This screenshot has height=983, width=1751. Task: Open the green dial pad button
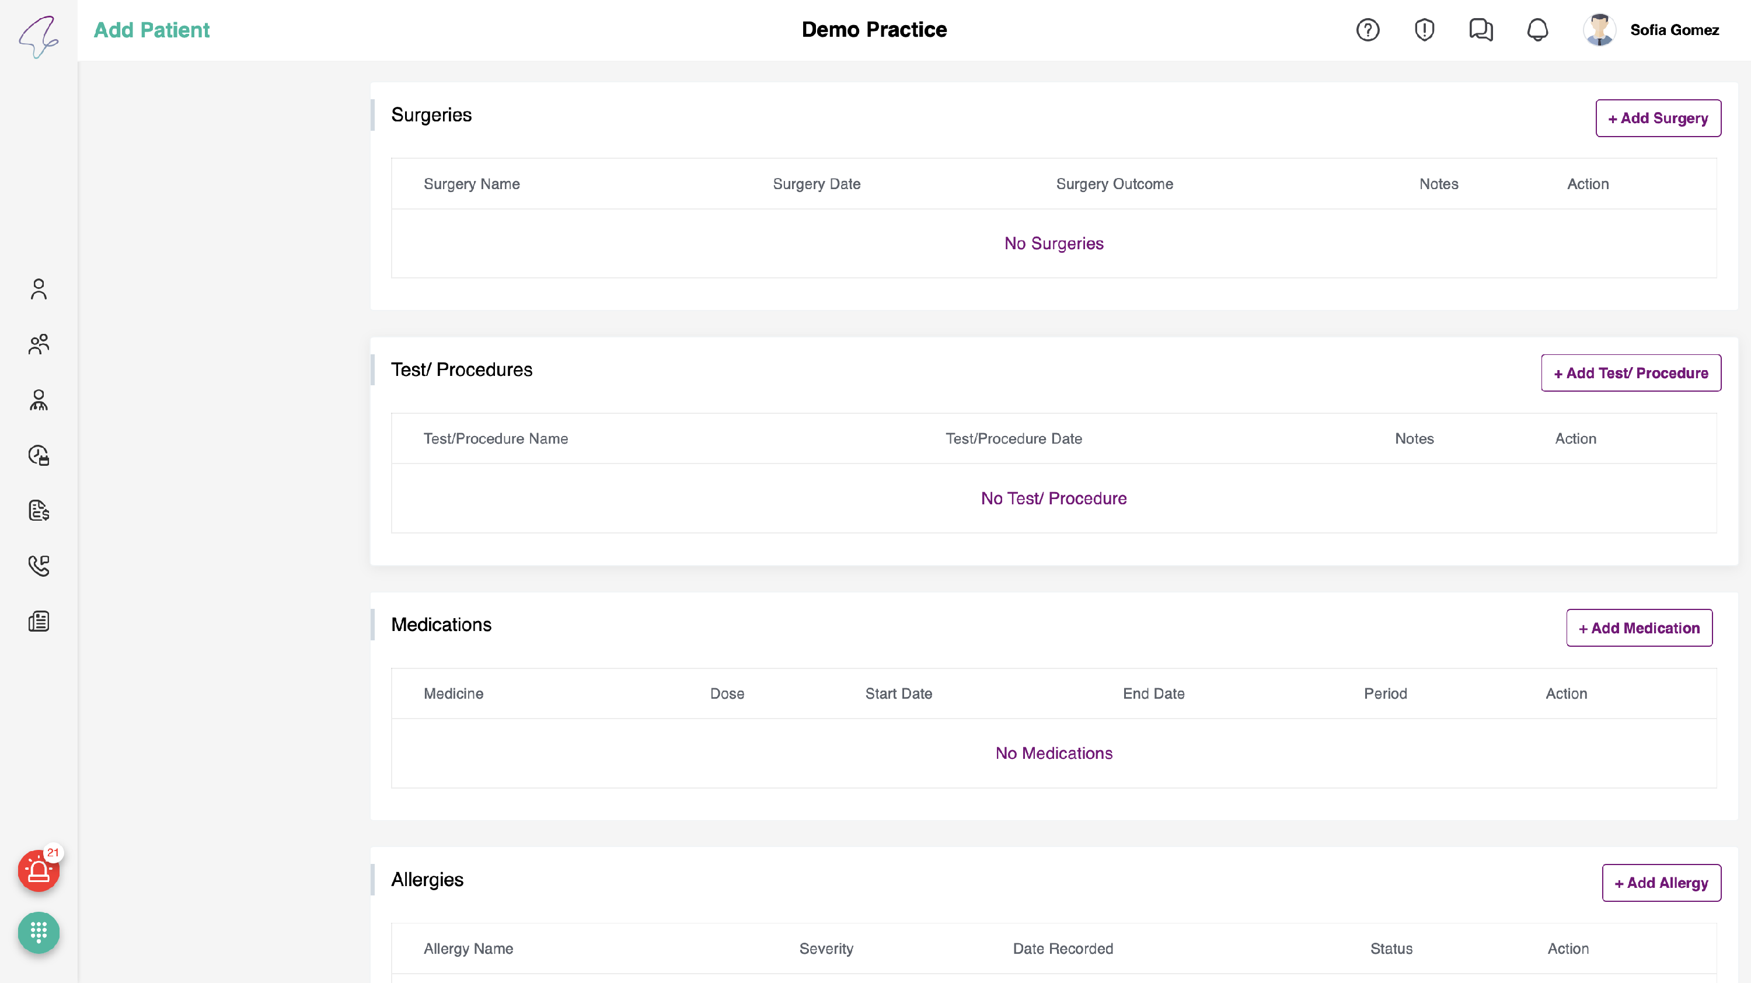pos(39,932)
